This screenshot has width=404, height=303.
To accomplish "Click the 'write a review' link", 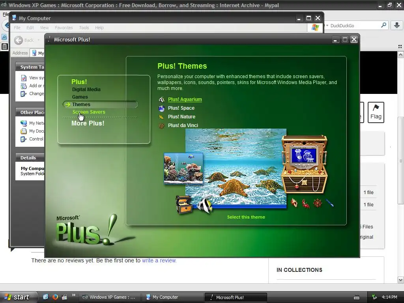I will 159,260.
